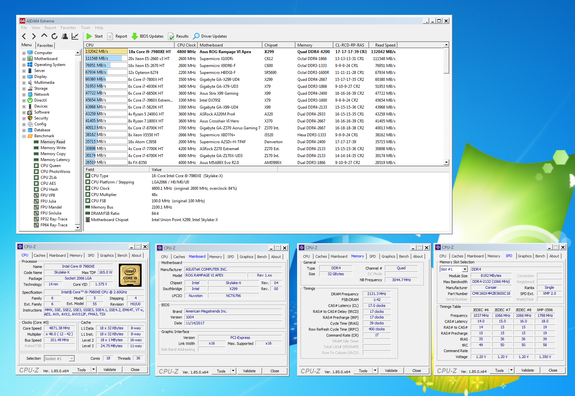
Task: Click the Forward arrow in AIDA64 toolbar
Action: pyautogui.click(x=34, y=36)
